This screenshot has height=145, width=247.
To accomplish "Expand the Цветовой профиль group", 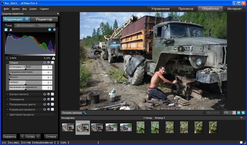I will click(x=7, y=114).
